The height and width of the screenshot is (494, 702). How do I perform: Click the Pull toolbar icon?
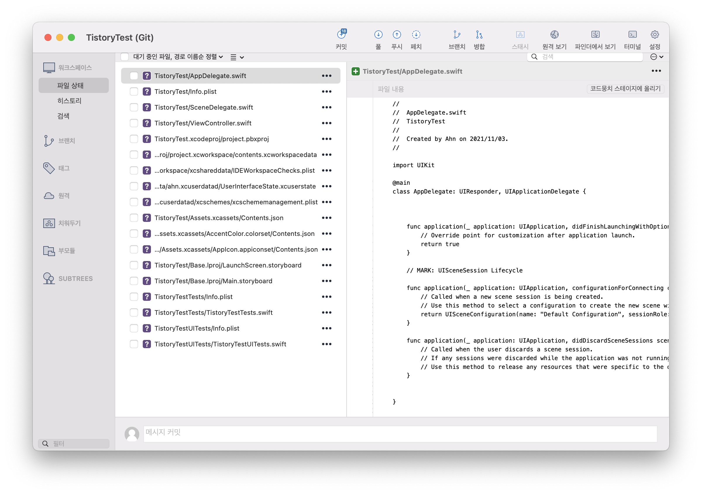click(378, 34)
